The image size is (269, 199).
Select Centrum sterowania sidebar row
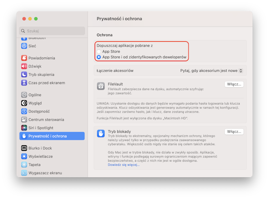pos(52,119)
